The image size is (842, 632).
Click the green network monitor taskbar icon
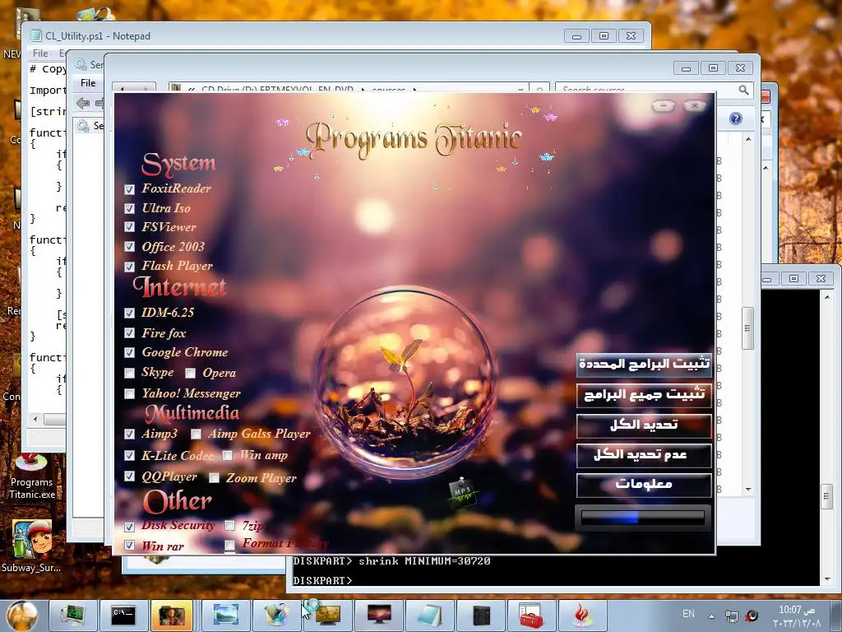pyautogui.click(x=72, y=616)
